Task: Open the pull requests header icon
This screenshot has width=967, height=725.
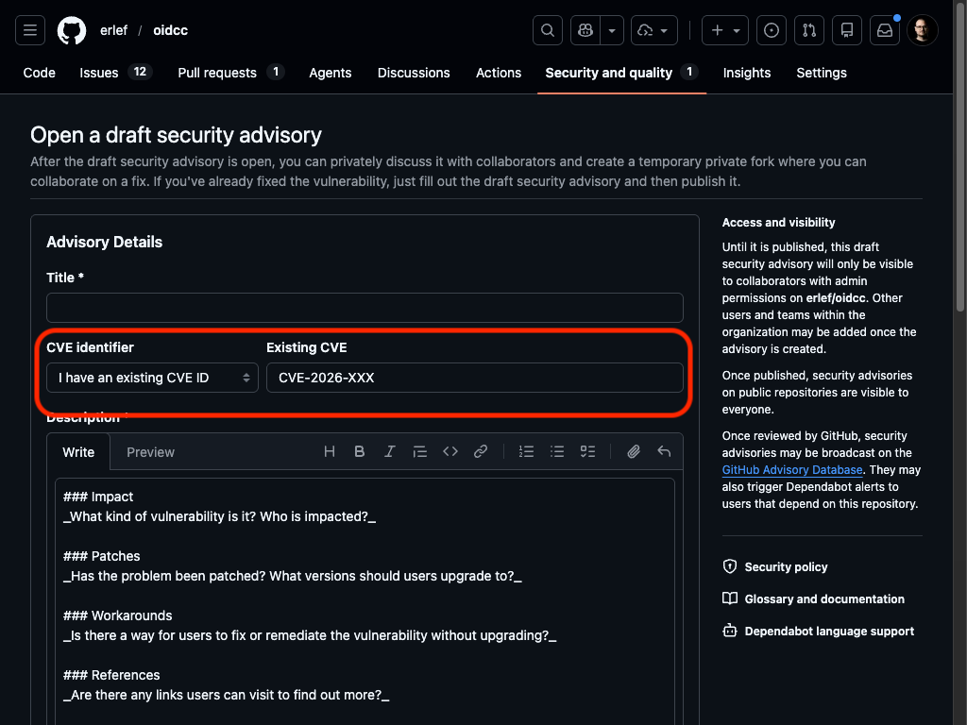Action: [809, 30]
